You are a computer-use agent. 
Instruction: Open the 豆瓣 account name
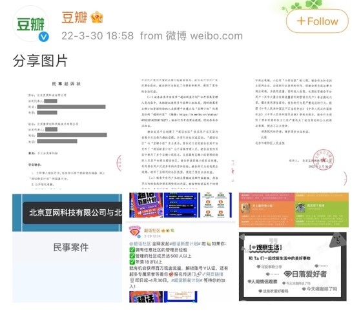[x=74, y=17]
